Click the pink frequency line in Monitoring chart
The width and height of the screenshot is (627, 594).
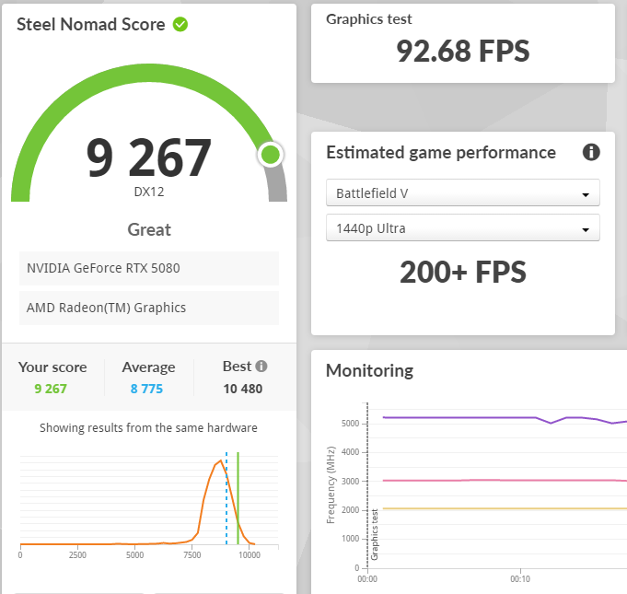[460, 480]
